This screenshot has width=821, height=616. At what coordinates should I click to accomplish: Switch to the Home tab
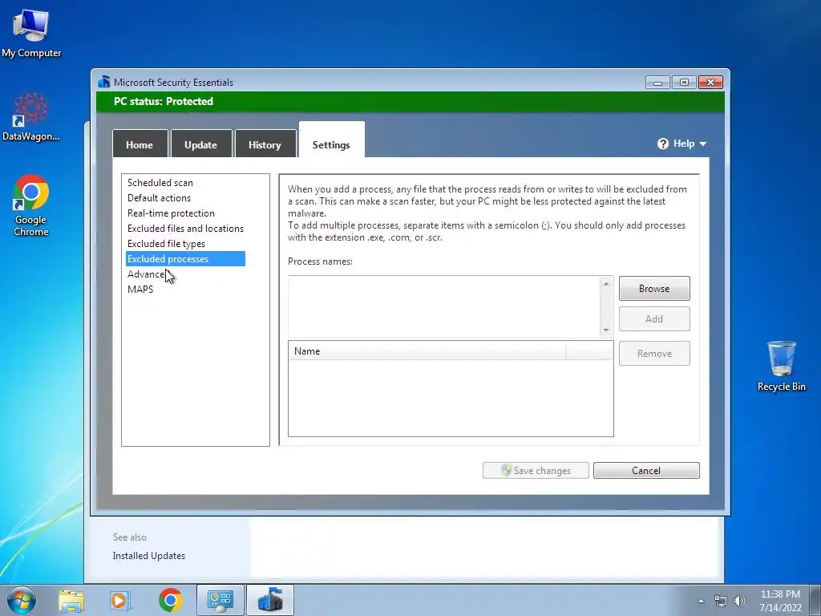click(140, 144)
